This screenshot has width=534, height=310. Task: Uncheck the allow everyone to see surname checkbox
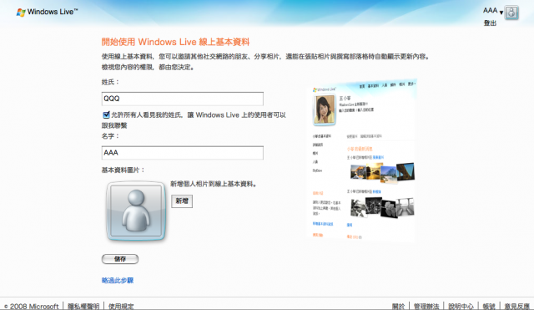106,115
